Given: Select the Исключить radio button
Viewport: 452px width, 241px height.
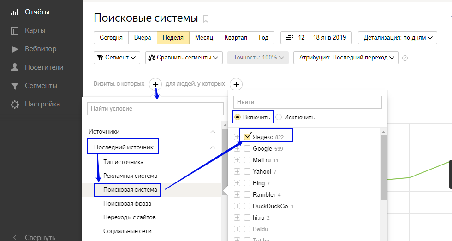Looking at the screenshot, I should click(279, 117).
